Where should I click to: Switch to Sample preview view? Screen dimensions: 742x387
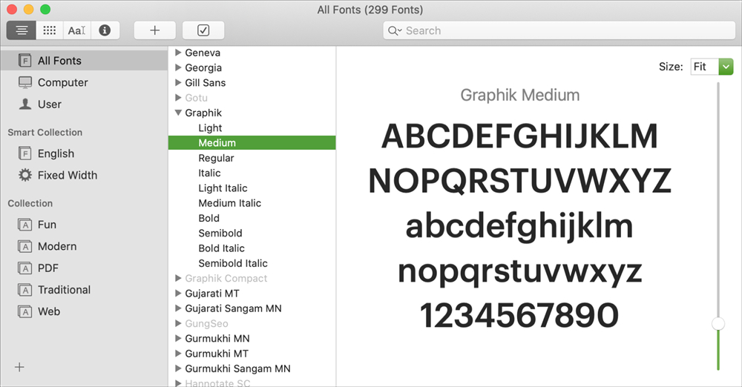click(22, 30)
